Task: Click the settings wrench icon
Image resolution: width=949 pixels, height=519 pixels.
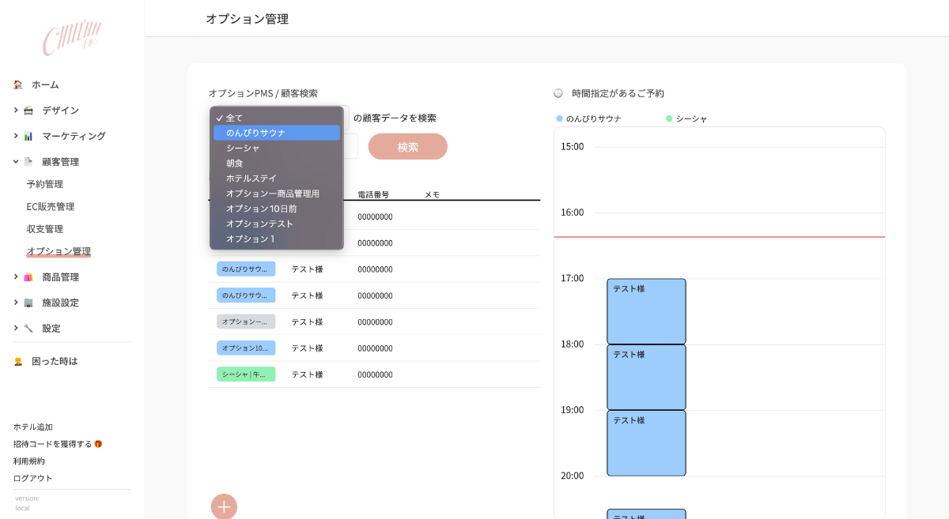Action: pos(28,328)
